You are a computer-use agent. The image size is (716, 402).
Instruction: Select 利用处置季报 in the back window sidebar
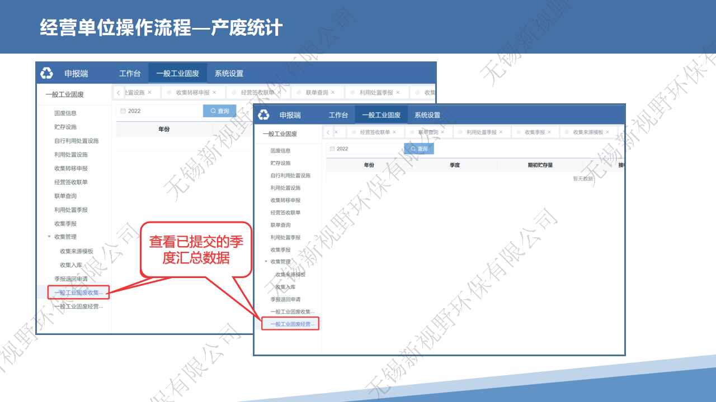[x=71, y=210]
